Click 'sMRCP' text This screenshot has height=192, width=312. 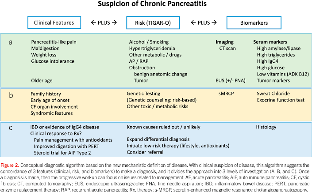click(x=227, y=94)
